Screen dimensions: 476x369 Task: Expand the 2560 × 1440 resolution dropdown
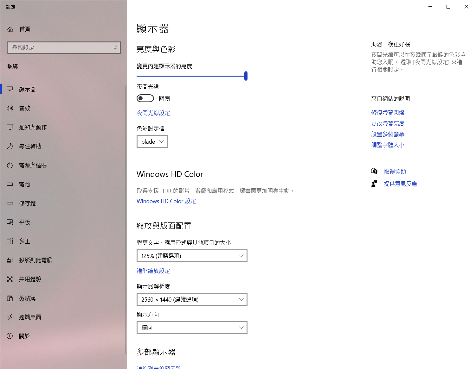(x=192, y=299)
